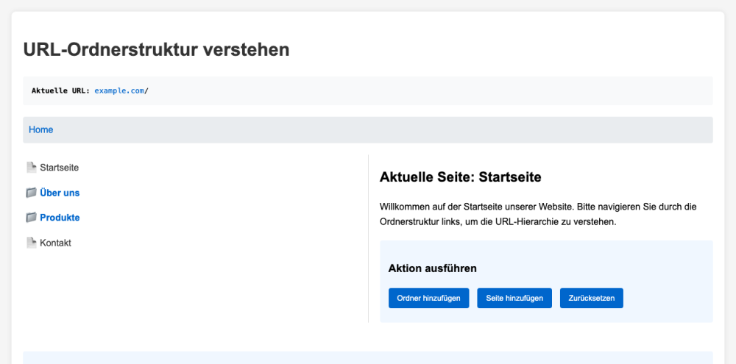
Task: Click the Produkte folder icon
Action: tap(32, 218)
